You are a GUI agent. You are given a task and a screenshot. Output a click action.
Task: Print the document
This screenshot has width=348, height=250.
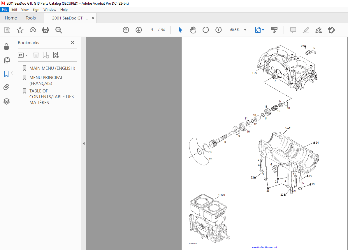[45, 30]
